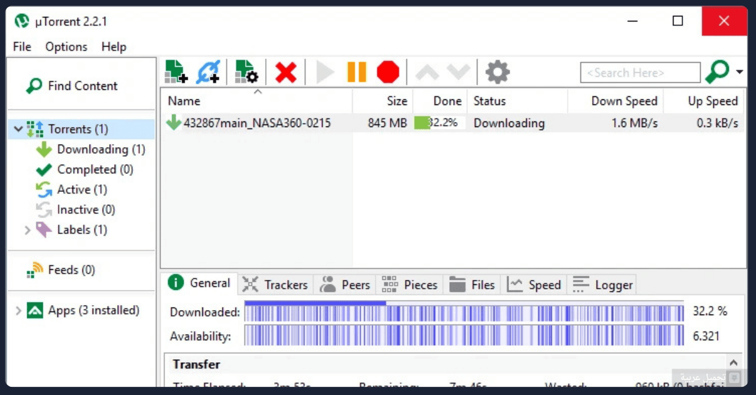Open the Options menu
This screenshot has width=756, height=395.
pos(66,47)
